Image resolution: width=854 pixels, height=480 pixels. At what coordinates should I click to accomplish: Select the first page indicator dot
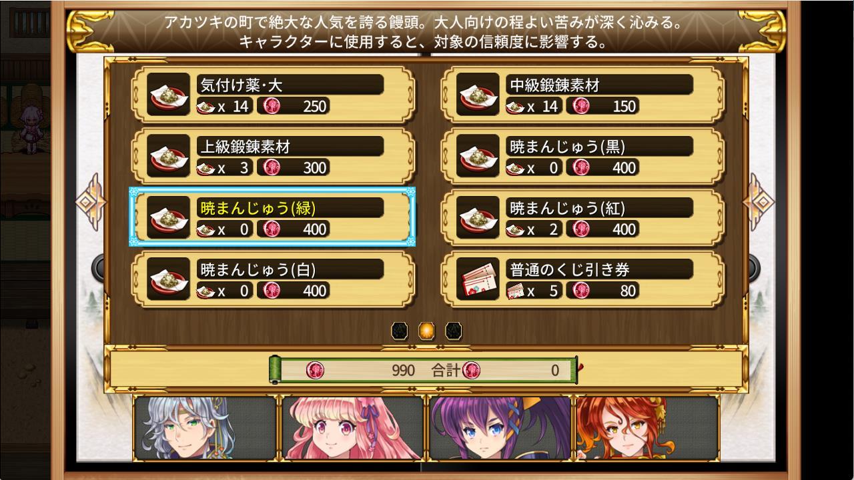(x=399, y=331)
